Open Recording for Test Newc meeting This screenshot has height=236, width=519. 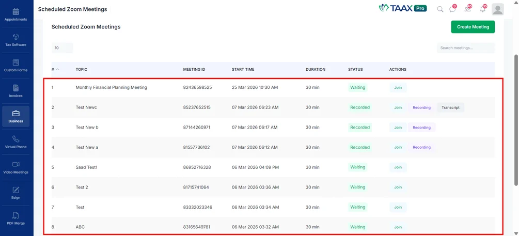tap(421, 107)
